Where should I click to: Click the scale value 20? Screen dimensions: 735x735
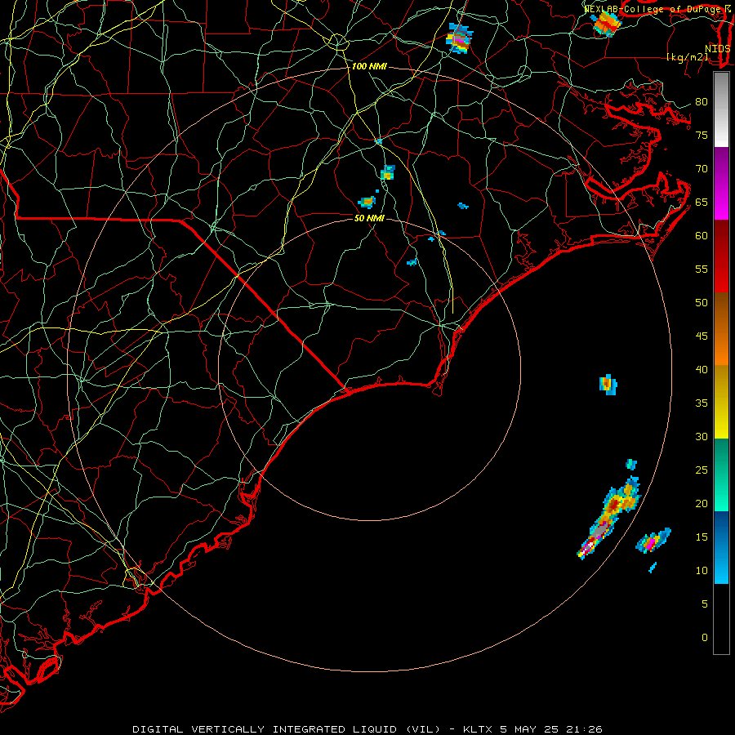pyautogui.click(x=702, y=503)
